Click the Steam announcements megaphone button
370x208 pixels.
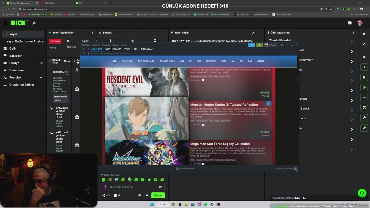click(251, 45)
